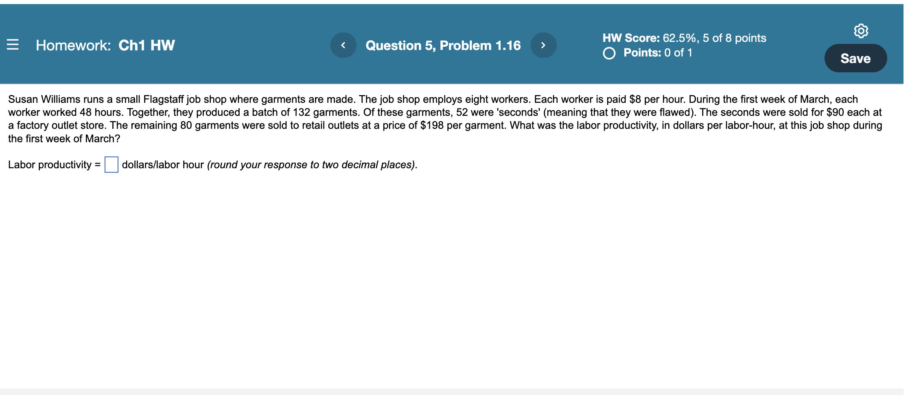Click the HW Score summary text
The height and width of the screenshot is (395, 910).
point(684,37)
